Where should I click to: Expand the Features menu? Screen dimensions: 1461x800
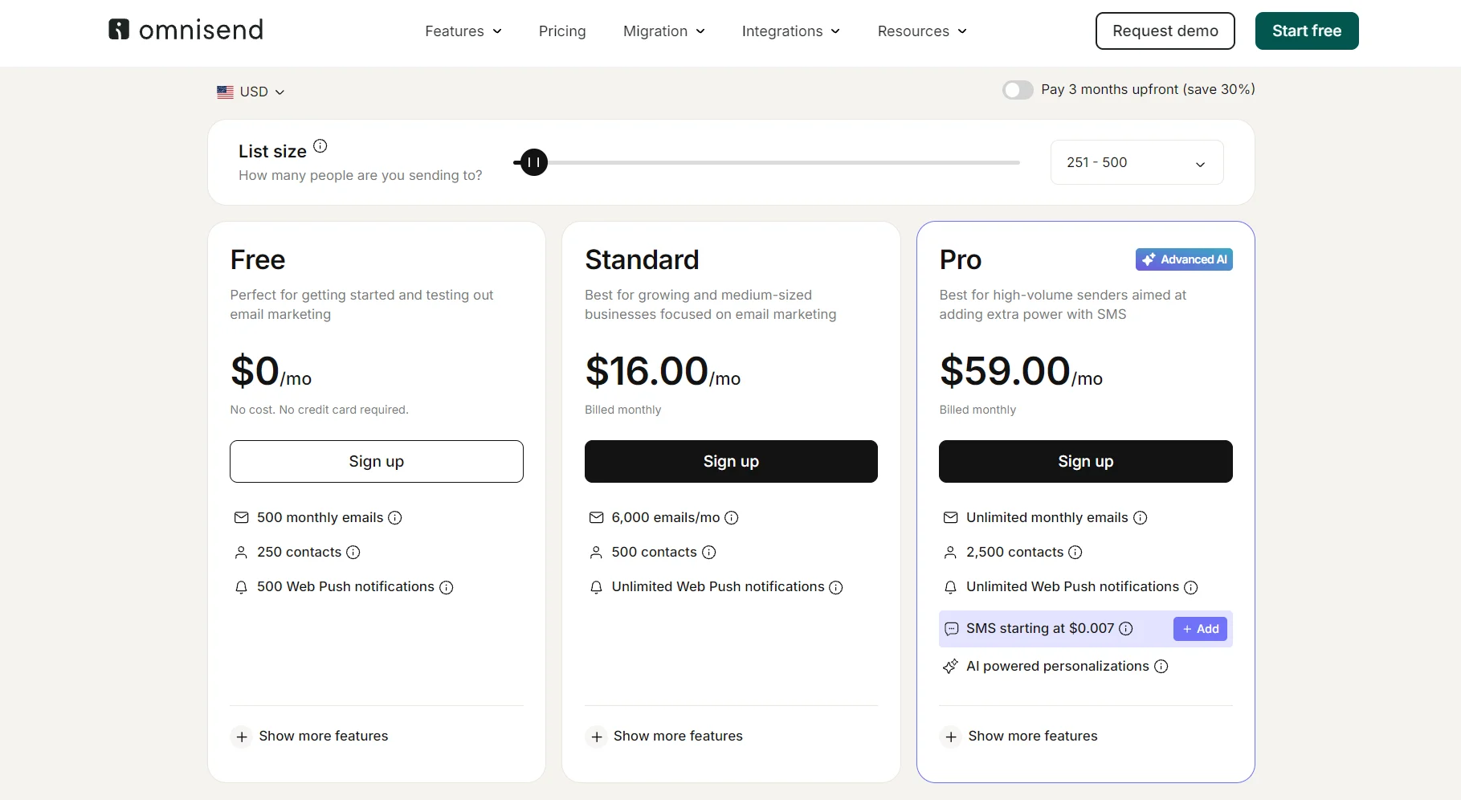coord(463,31)
